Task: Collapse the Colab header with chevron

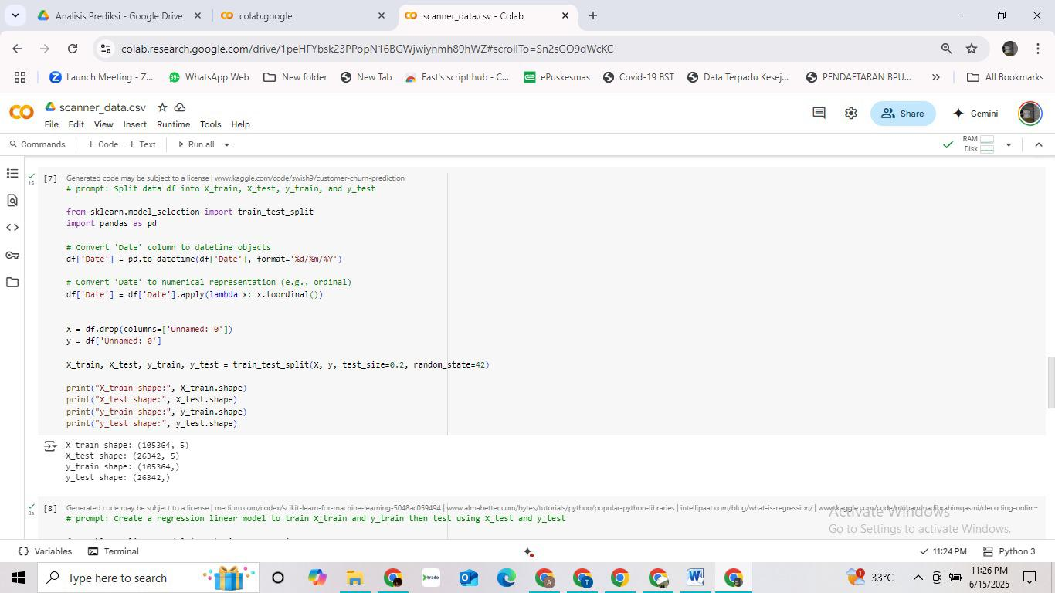Action: click(x=1038, y=144)
